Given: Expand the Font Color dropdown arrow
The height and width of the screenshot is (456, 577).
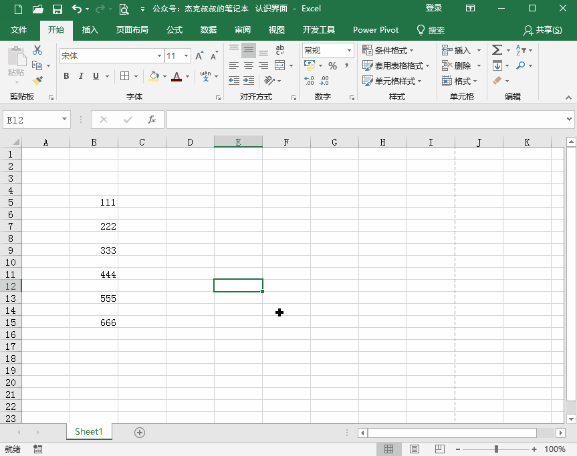Looking at the screenshot, I should point(186,76).
